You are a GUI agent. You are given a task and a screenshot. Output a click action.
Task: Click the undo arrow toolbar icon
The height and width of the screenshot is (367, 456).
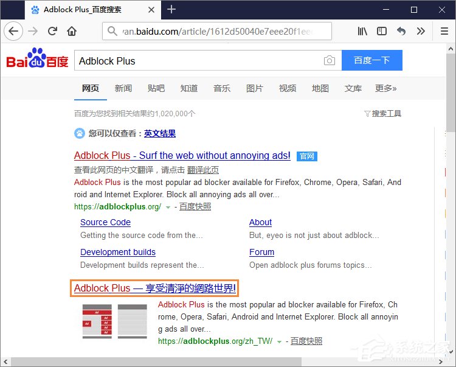click(401, 31)
